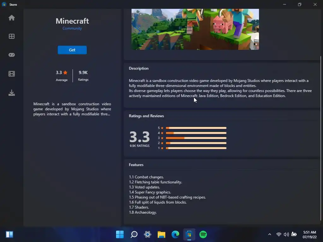Image resolution: width=323 pixels, height=242 pixels.
Task: Close the Store window
Action: pyautogui.click(x=315, y=4)
